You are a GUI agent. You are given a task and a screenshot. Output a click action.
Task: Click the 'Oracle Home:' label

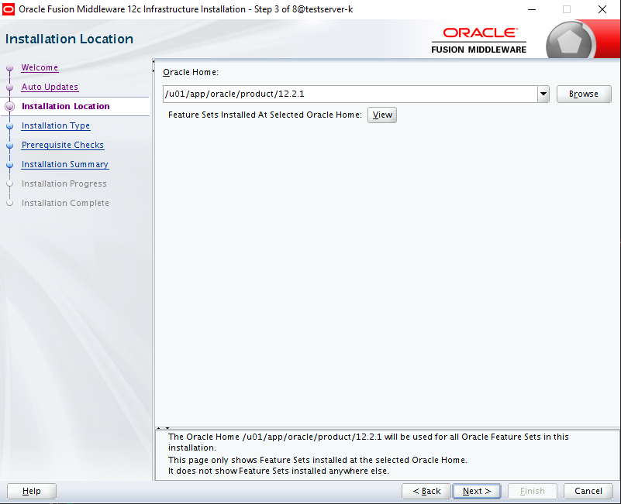click(191, 73)
